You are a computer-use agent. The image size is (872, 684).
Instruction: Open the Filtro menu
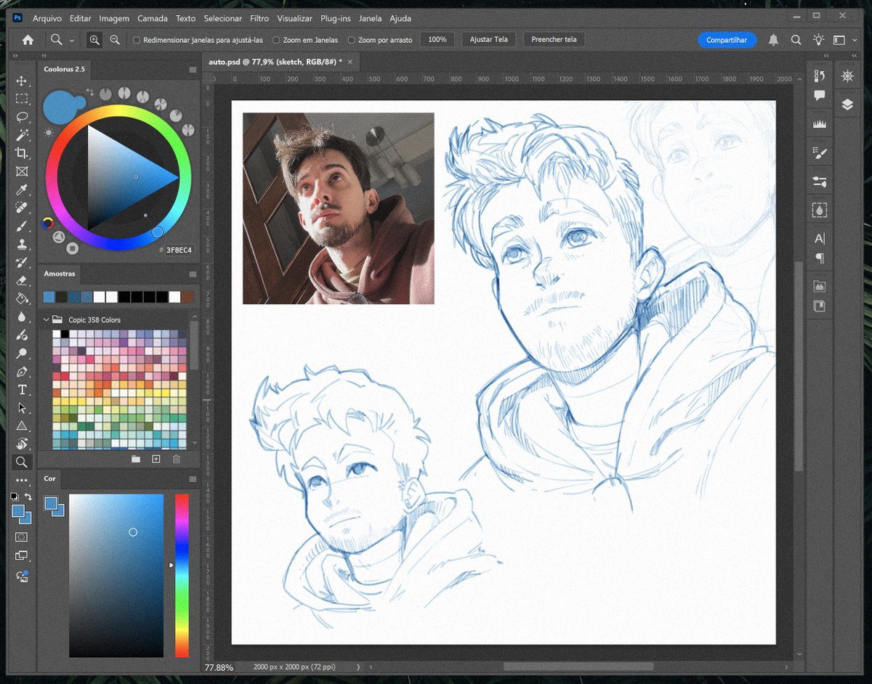coord(259,18)
